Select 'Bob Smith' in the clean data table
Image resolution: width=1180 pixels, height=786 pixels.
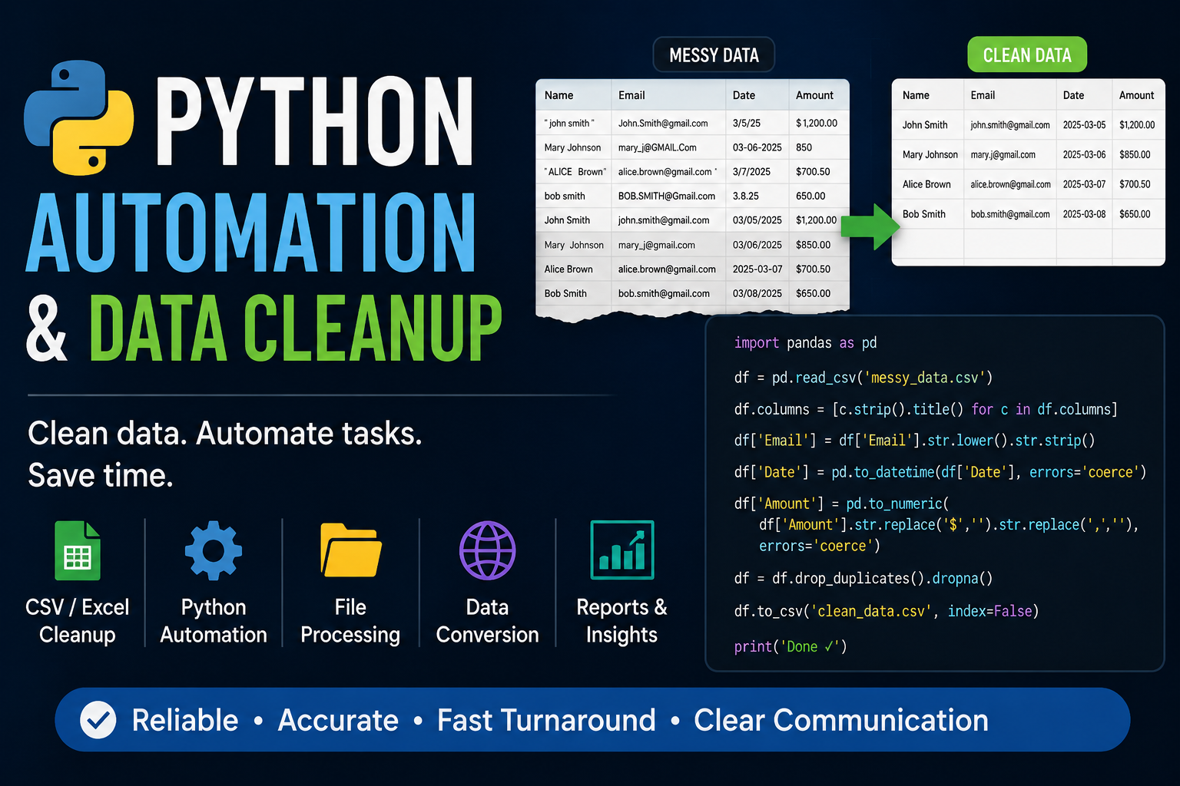click(x=924, y=214)
